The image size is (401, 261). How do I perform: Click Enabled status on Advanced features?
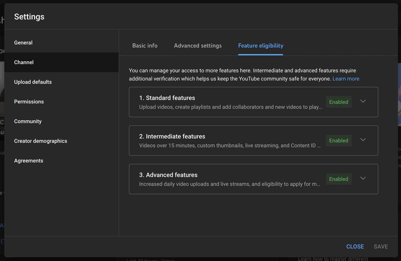point(338,179)
